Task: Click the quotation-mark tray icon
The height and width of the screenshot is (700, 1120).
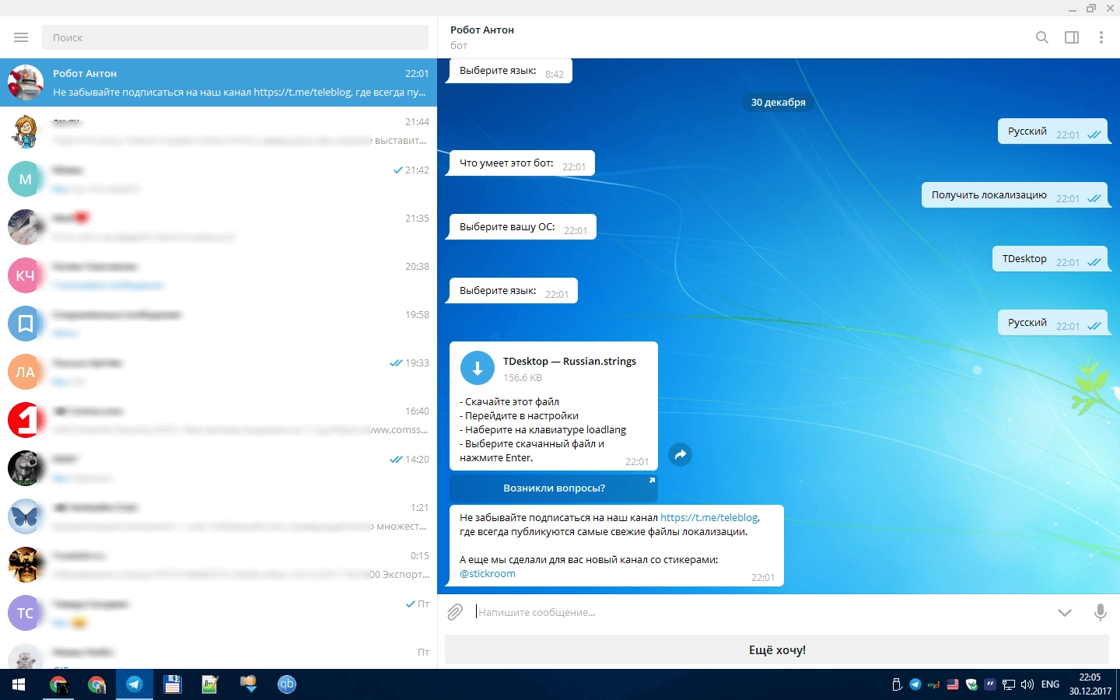Action: (x=990, y=684)
